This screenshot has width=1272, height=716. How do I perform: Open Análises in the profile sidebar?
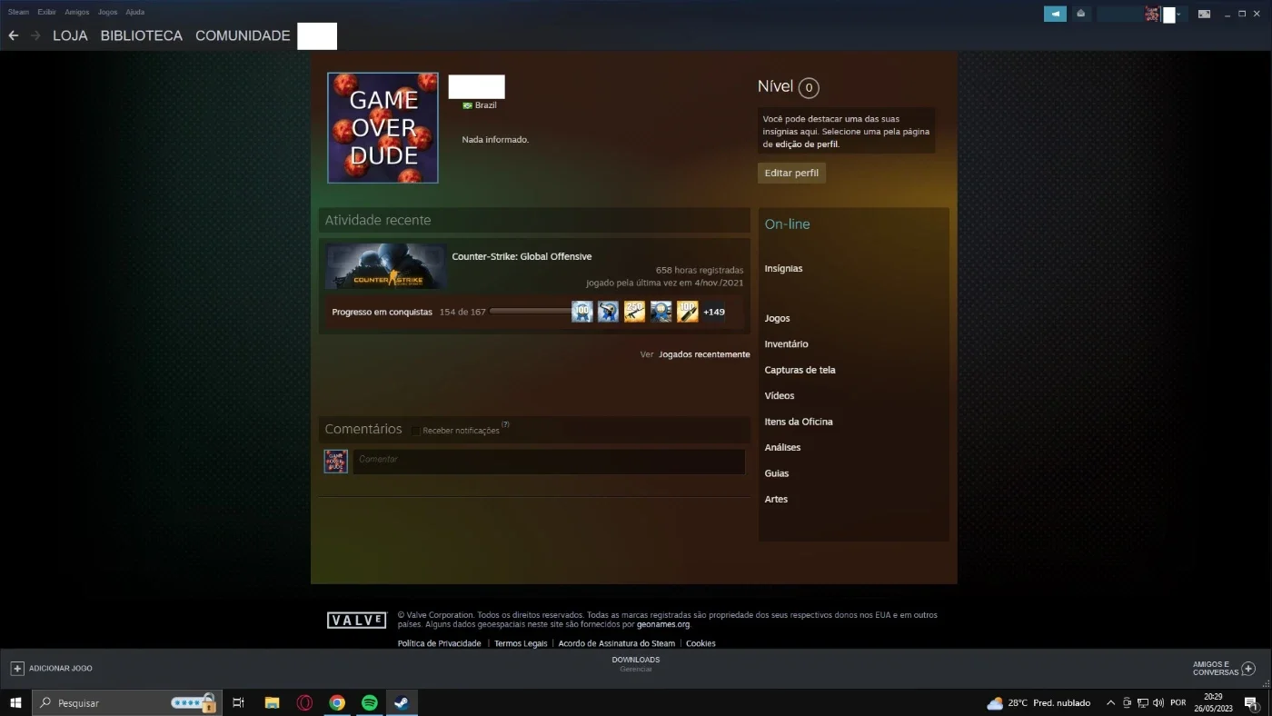click(782, 448)
